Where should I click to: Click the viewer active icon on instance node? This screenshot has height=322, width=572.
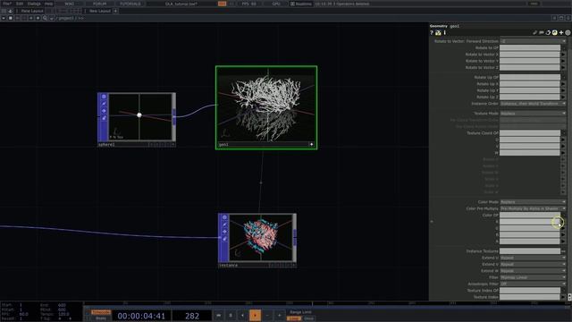click(x=224, y=217)
